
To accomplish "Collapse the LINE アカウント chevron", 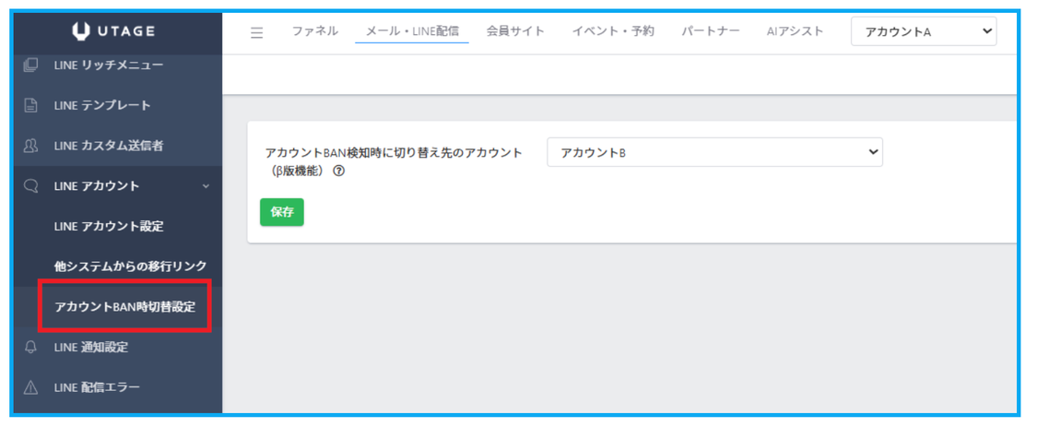I will [206, 186].
